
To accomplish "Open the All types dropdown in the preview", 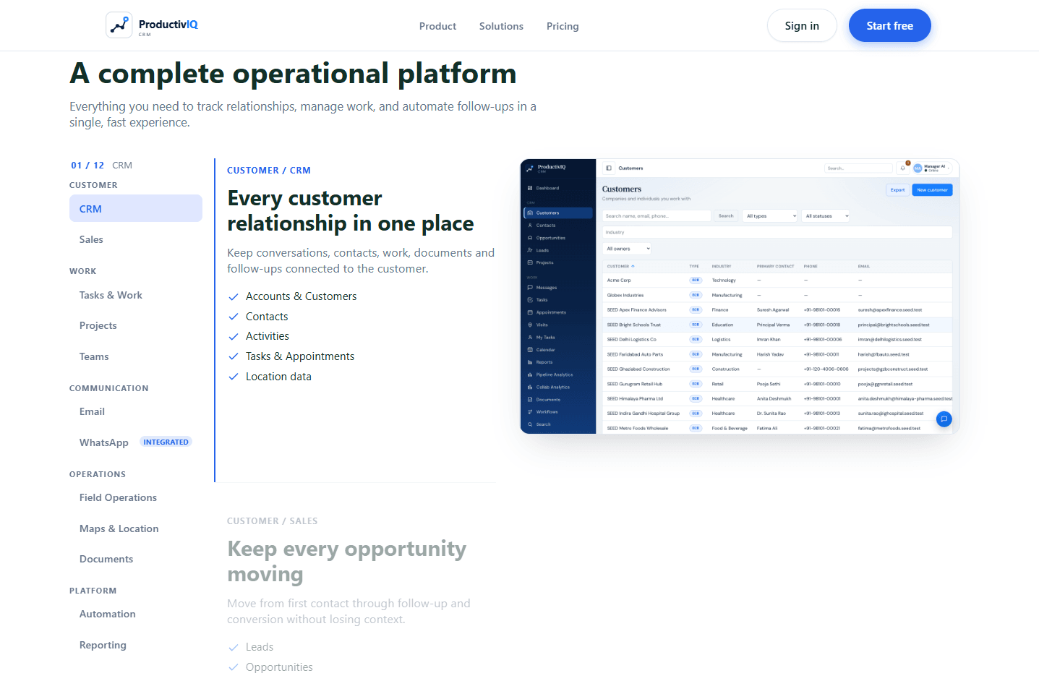I will [771, 215].
